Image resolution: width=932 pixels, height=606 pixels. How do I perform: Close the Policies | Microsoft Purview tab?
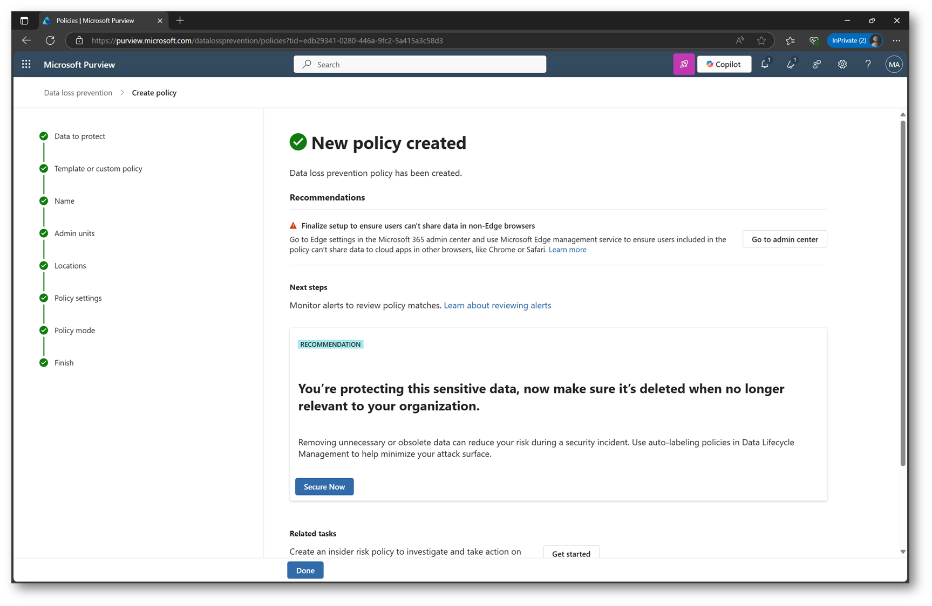pos(160,20)
